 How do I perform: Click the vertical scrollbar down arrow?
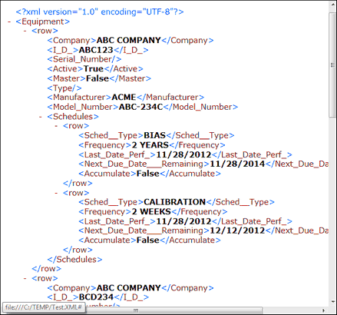332,302
